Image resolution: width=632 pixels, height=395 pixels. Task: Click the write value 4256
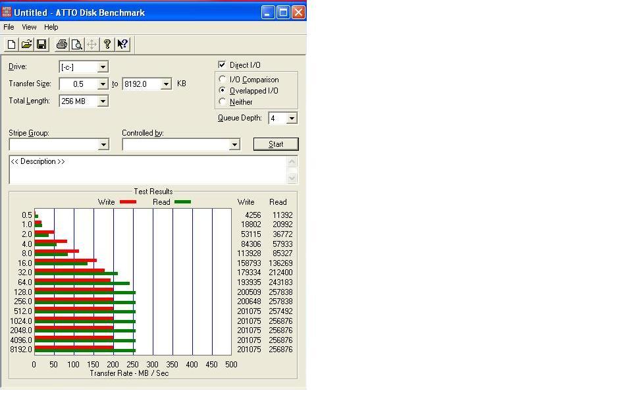pos(253,215)
